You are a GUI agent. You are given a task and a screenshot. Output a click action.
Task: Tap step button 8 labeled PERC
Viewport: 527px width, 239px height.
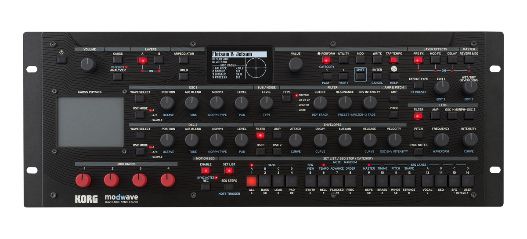350,181
